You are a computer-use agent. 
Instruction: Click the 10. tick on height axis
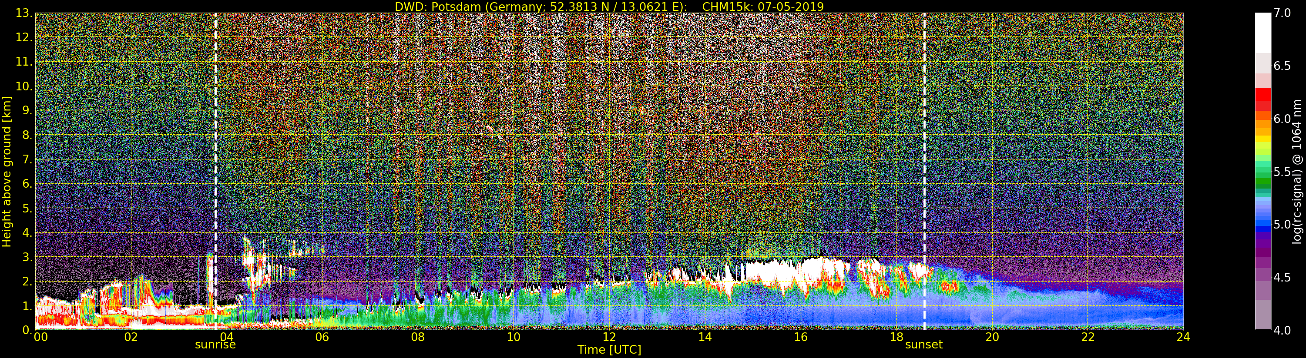[x=24, y=86]
